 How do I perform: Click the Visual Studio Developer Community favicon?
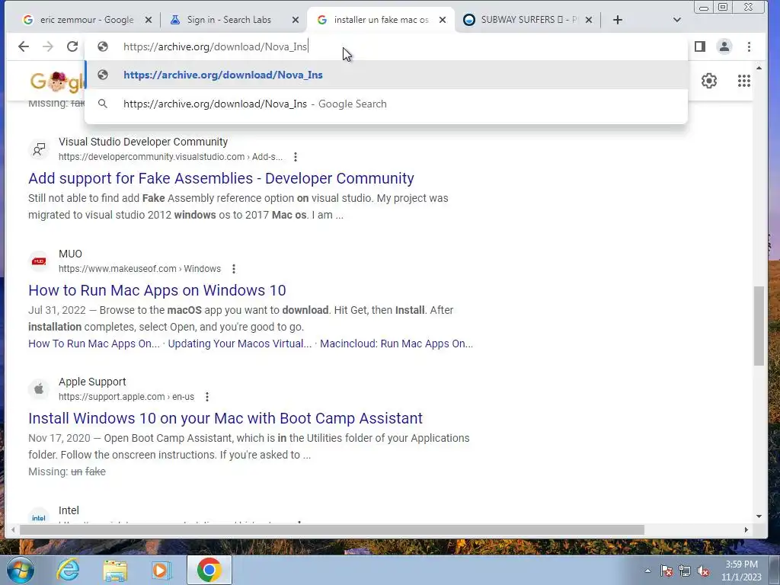(x=39, y=149)
